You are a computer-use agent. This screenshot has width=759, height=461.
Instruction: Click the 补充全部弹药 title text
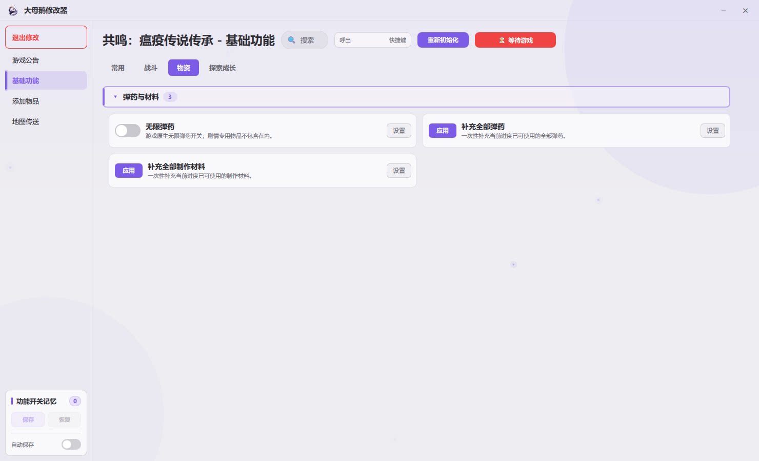[x=483, y=127]
